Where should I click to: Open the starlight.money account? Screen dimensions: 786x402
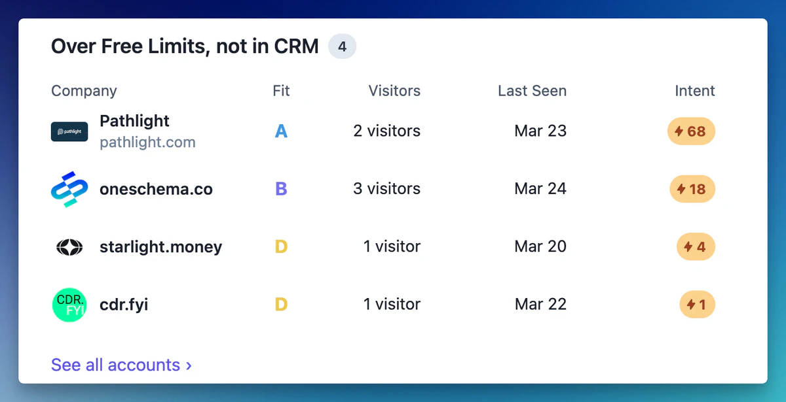click(x=160, y=247)
